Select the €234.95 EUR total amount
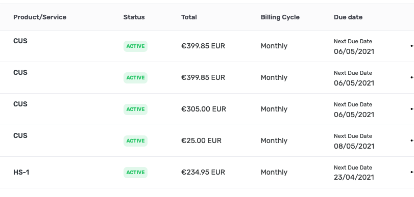 tap(203, 172)
